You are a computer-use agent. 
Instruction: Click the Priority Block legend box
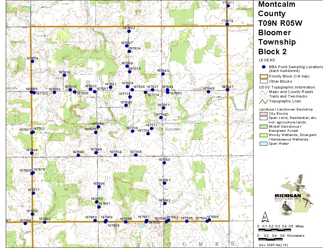(264, 77)
